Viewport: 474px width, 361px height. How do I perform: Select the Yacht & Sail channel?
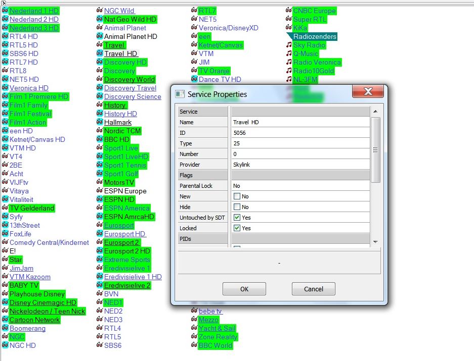pos(217,328)
